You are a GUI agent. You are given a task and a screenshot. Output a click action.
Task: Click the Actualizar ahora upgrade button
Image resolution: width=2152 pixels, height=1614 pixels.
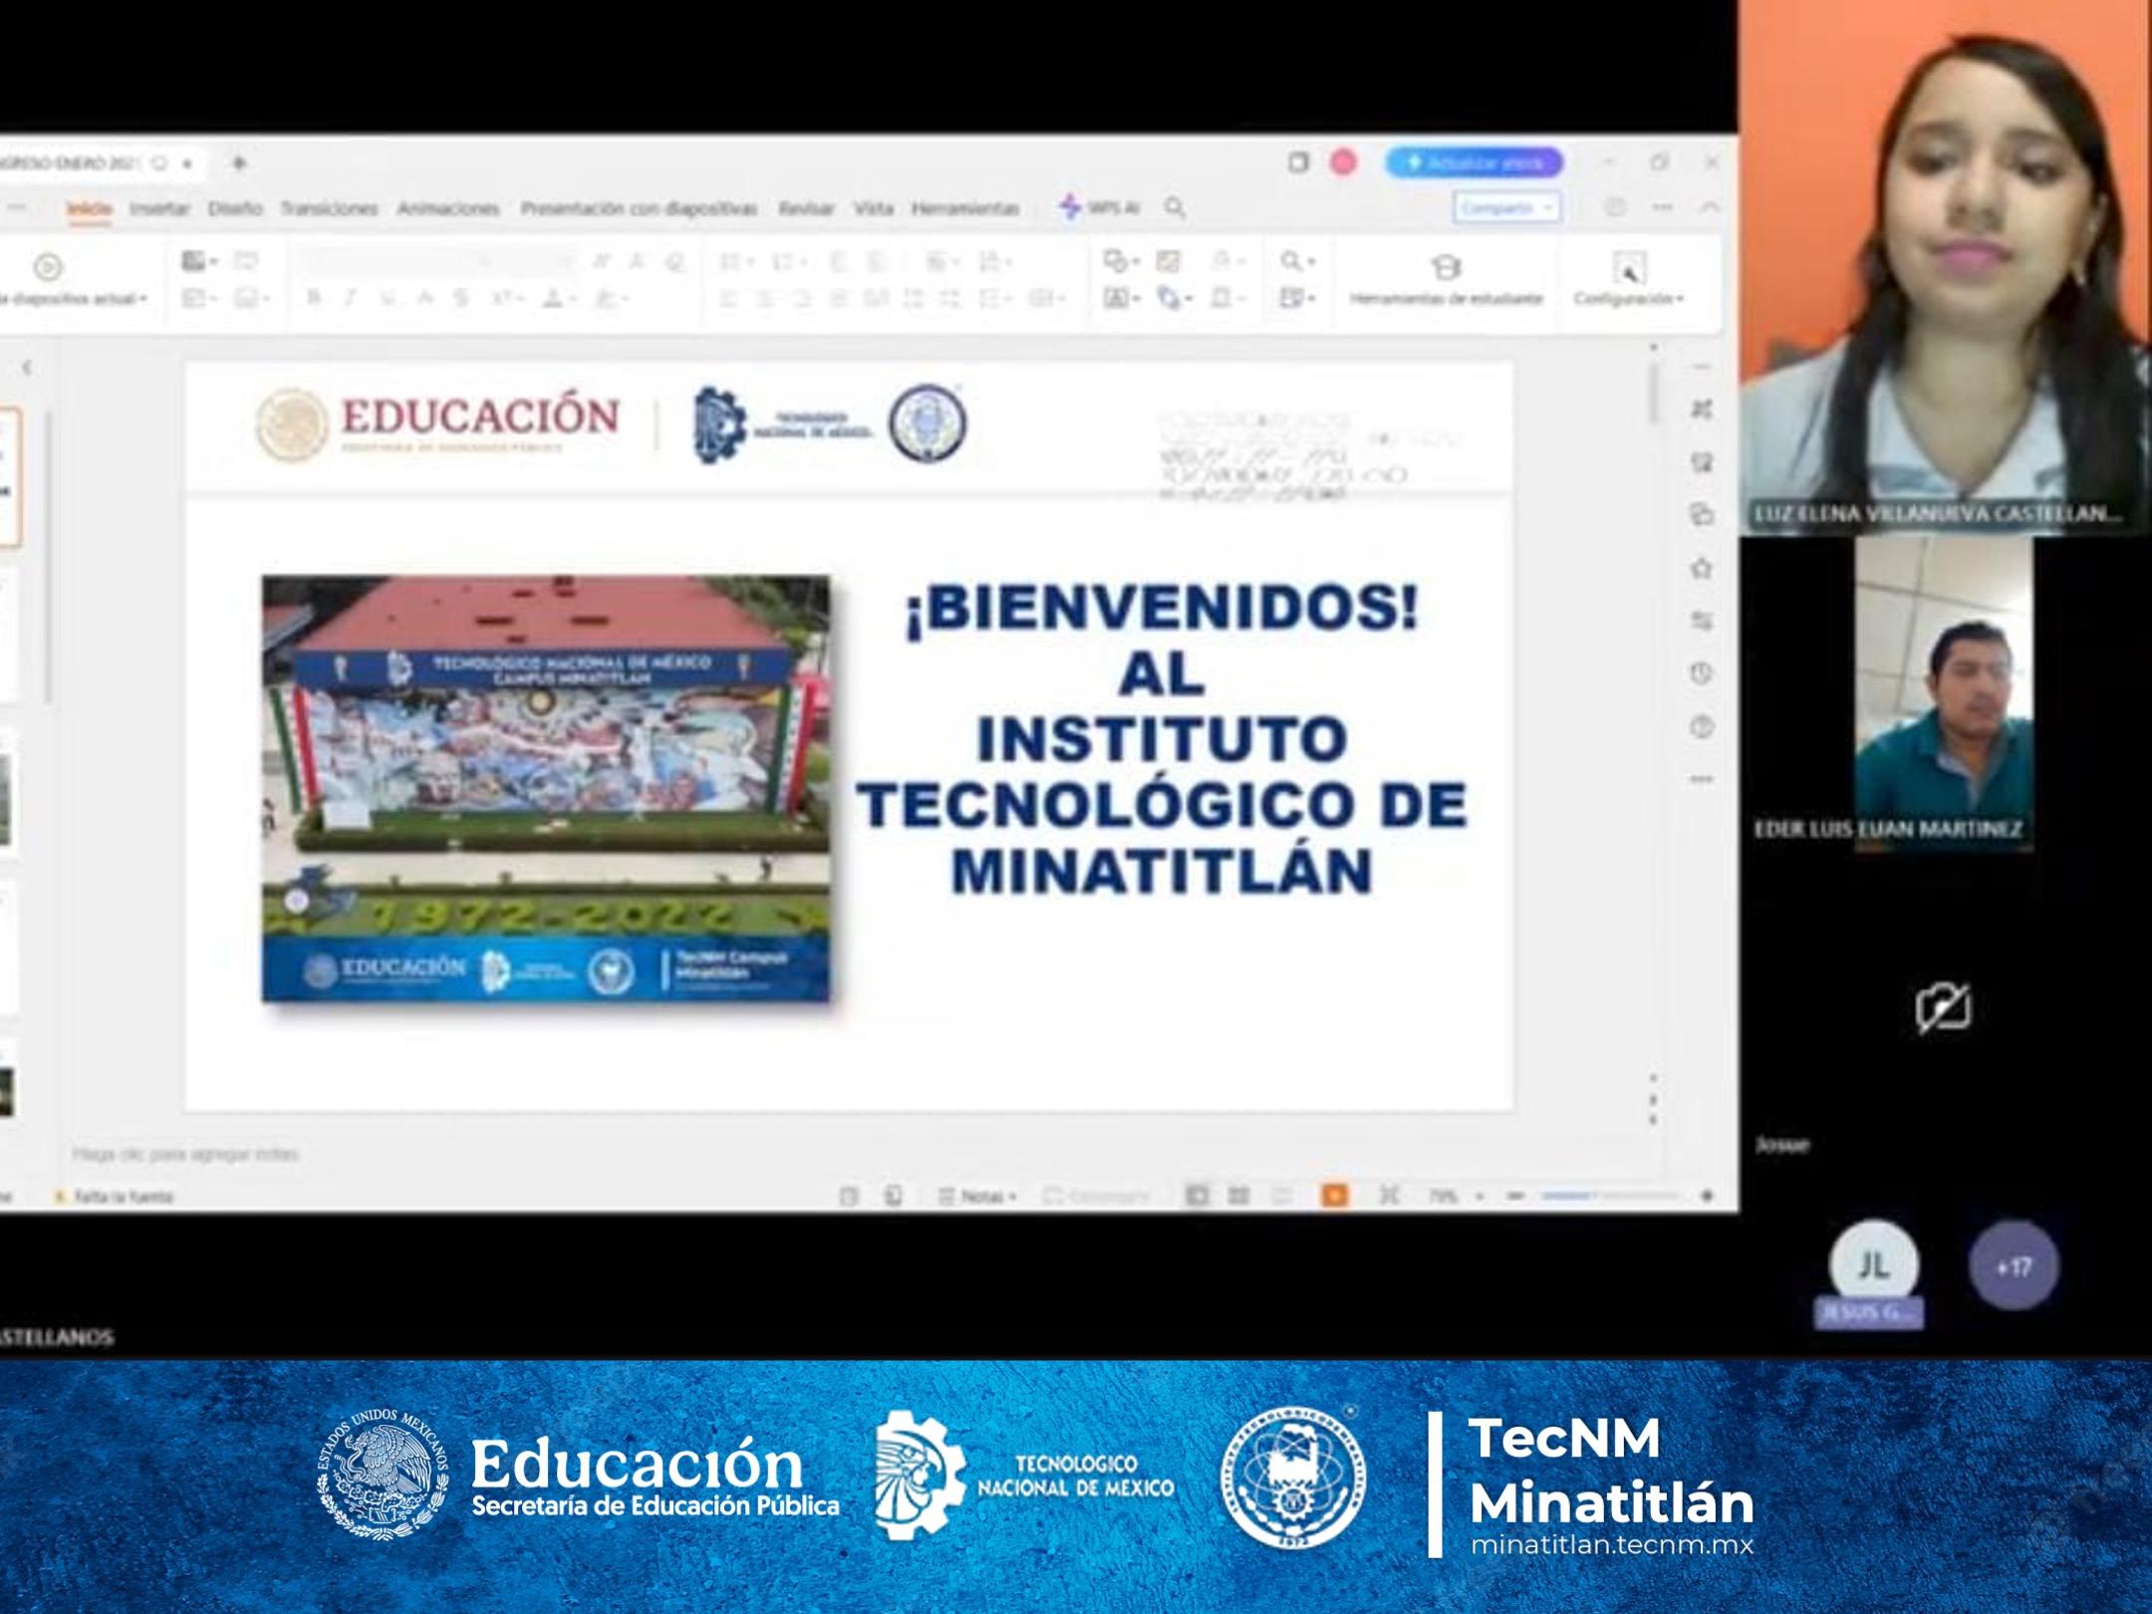[x=1474, y=162]
